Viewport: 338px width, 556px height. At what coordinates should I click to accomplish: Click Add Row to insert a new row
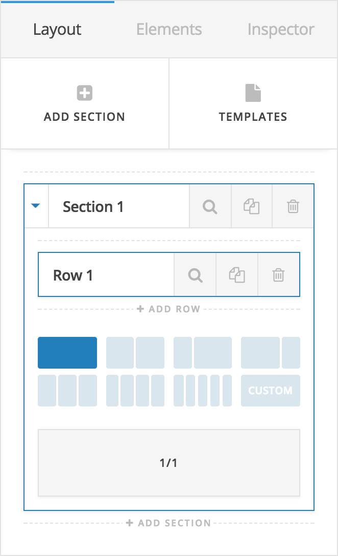click(168, 309)
